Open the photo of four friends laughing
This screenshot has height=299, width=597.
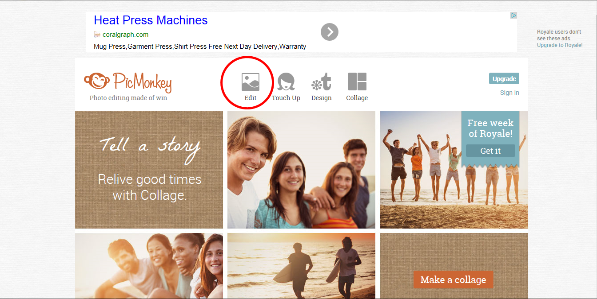pyautogui.click(x=149, y=265)
